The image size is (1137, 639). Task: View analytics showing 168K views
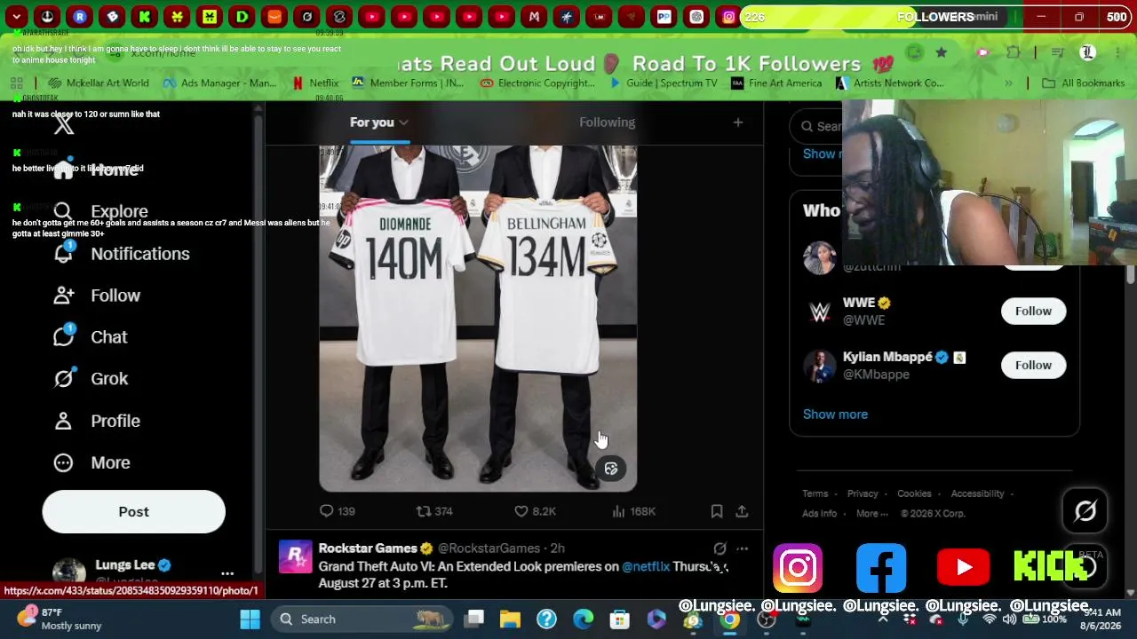[633, 511]
